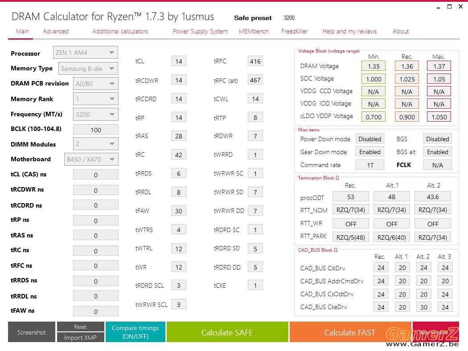This screenshot has height=351, width=468.
Task: Click RTT_PARK recommended value RZQ/5(48)
Action: 351,237
